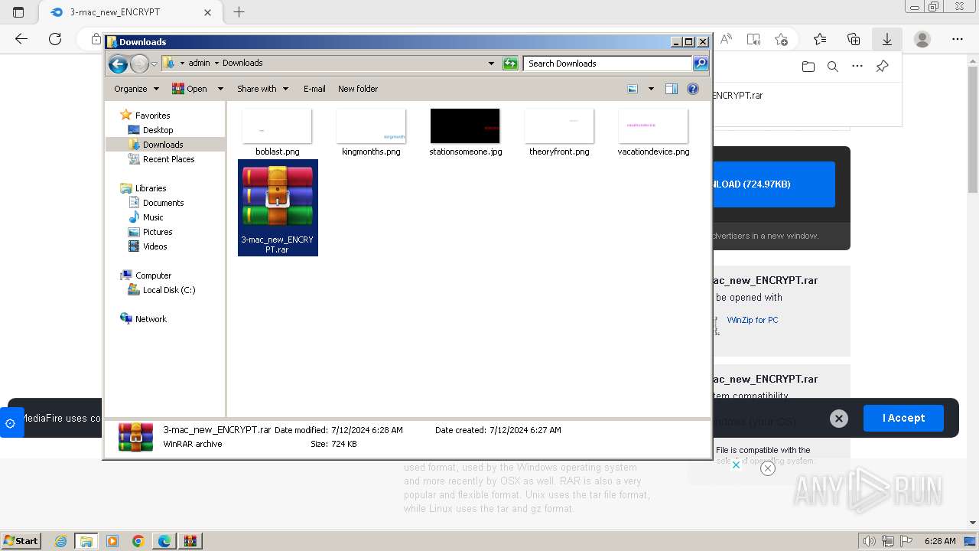Expand the view options dropdown arrow
This screenshot has height=551, width=979.
[651, 89]
